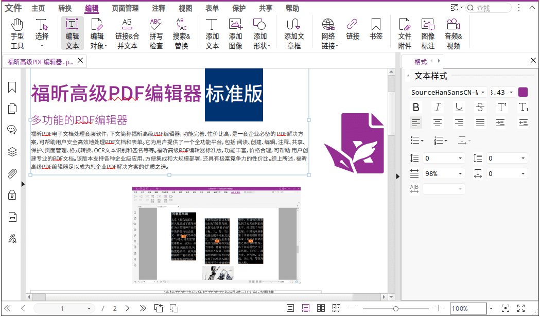Toggle bold text formatting
The image size is (540, 317).
(416, 107)
